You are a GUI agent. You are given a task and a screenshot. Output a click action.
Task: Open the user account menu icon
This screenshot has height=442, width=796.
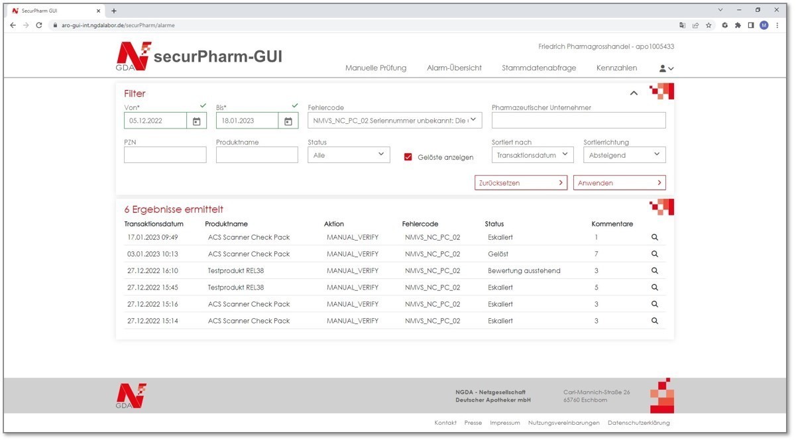point(665,68)
